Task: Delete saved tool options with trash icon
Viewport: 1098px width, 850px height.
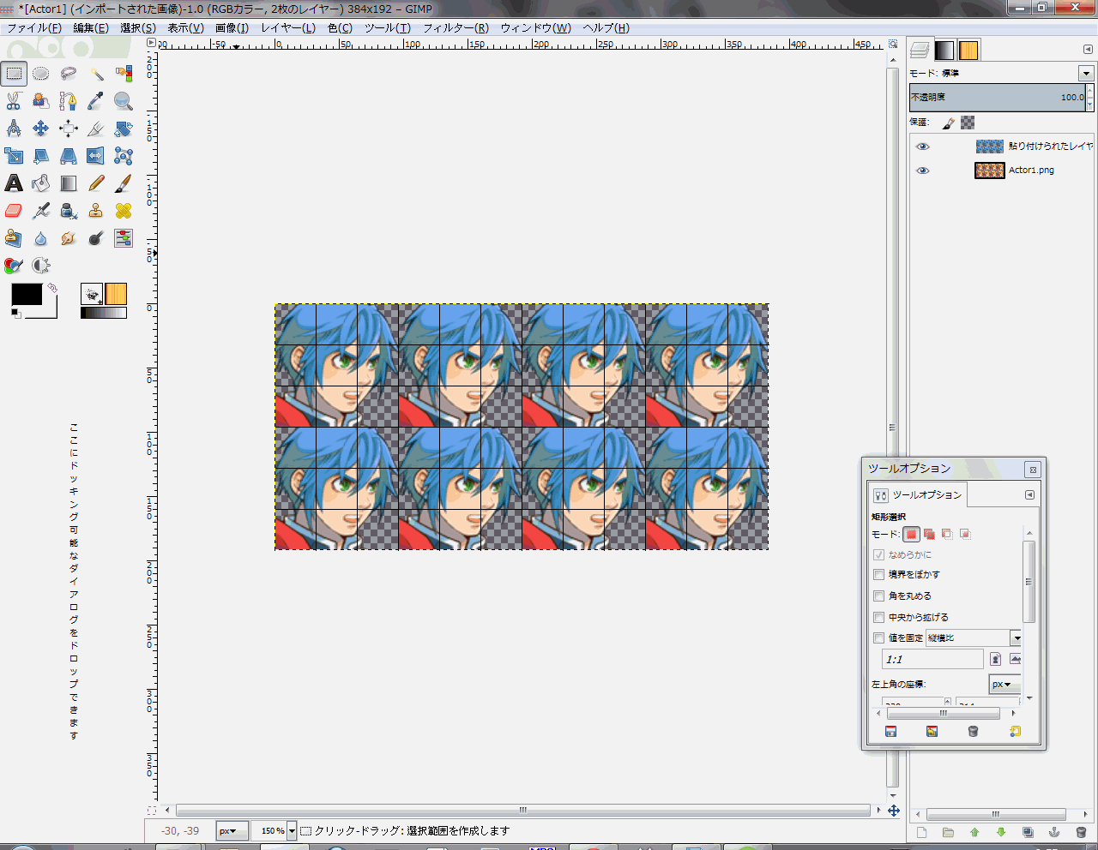Action: pyautogui.click(x=973, y=732)
